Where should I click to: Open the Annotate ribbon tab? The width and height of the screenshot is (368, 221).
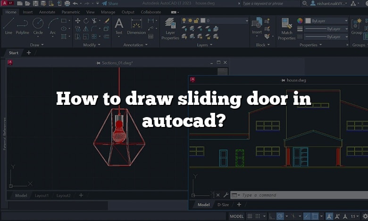coord(47,12)
